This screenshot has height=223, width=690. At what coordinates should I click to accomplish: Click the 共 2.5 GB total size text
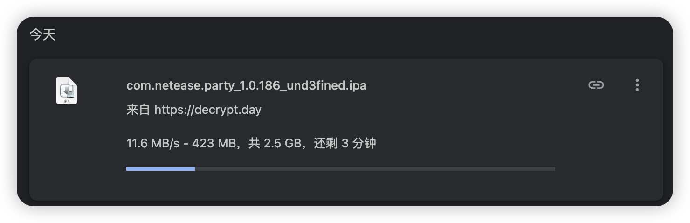click(x=274, y=143)
